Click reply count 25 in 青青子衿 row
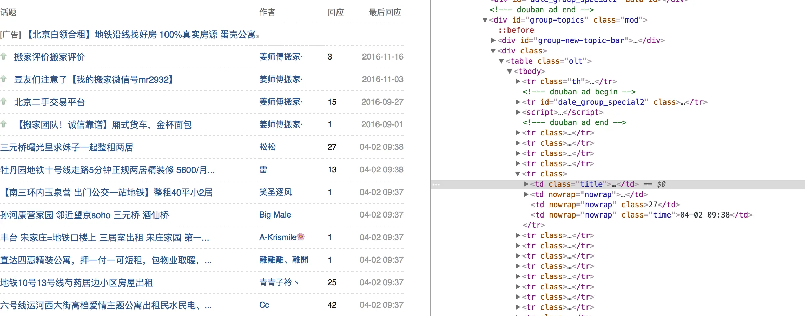 pyautogui.click(x=332, y=282)
